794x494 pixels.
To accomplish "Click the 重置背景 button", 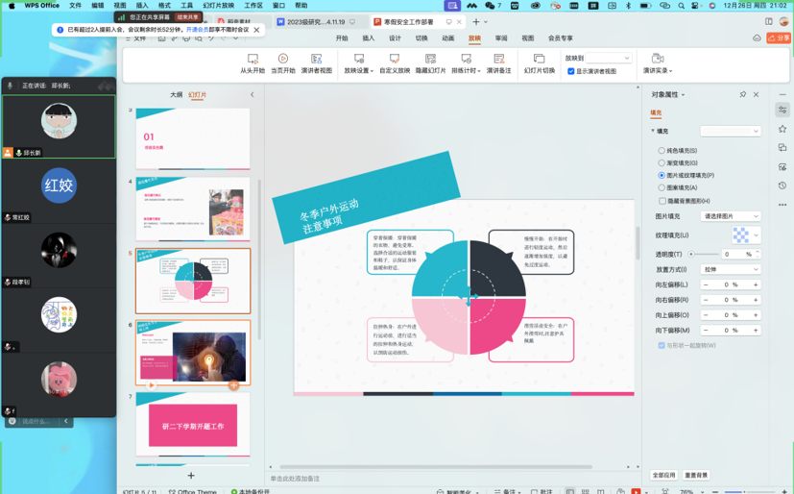I will pyautogui.click(x=696, y=475).
